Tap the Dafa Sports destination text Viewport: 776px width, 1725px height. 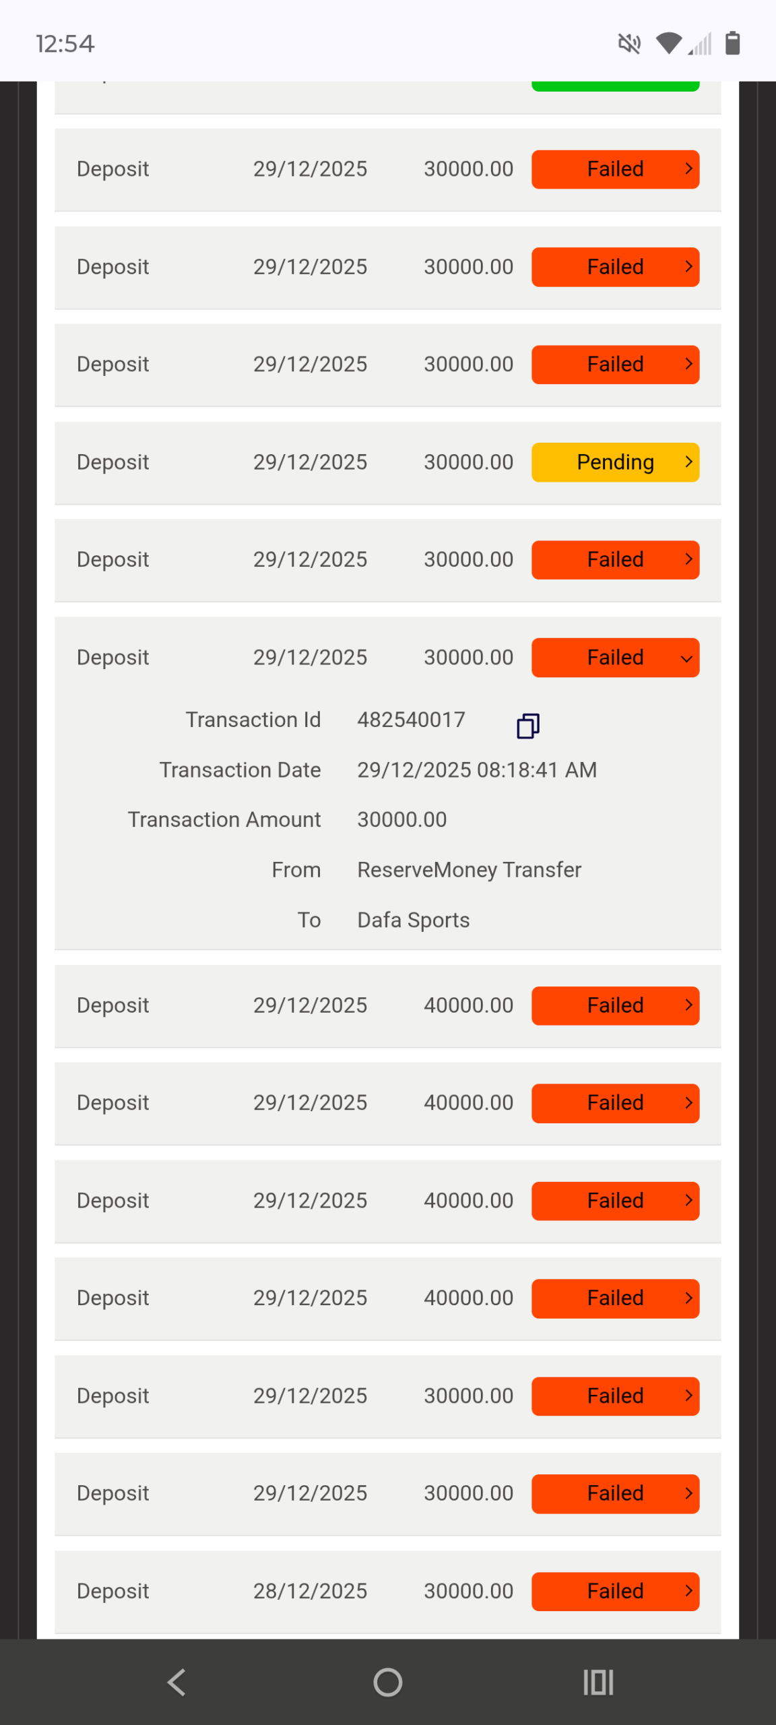[x=413, y=920]
